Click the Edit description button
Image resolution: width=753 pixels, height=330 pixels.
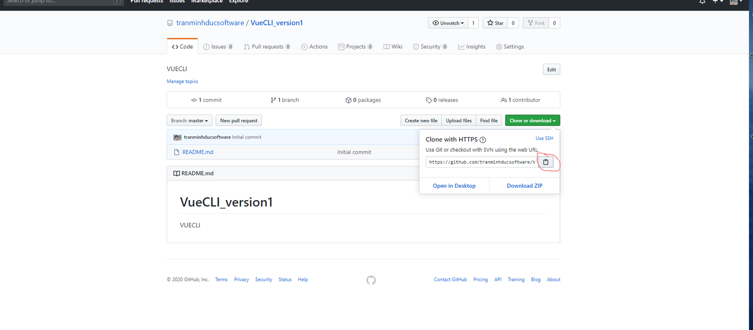551,70
